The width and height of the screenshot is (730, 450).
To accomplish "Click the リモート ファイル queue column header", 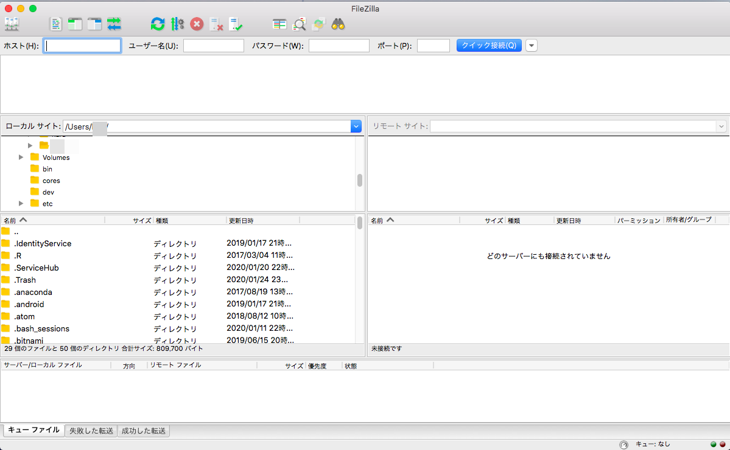I will tap(202, 365).
